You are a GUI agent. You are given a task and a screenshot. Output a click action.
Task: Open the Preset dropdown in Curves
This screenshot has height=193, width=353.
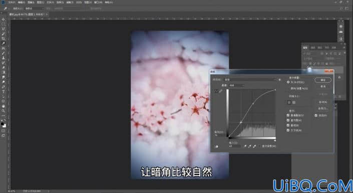click(x=250, y=80)
